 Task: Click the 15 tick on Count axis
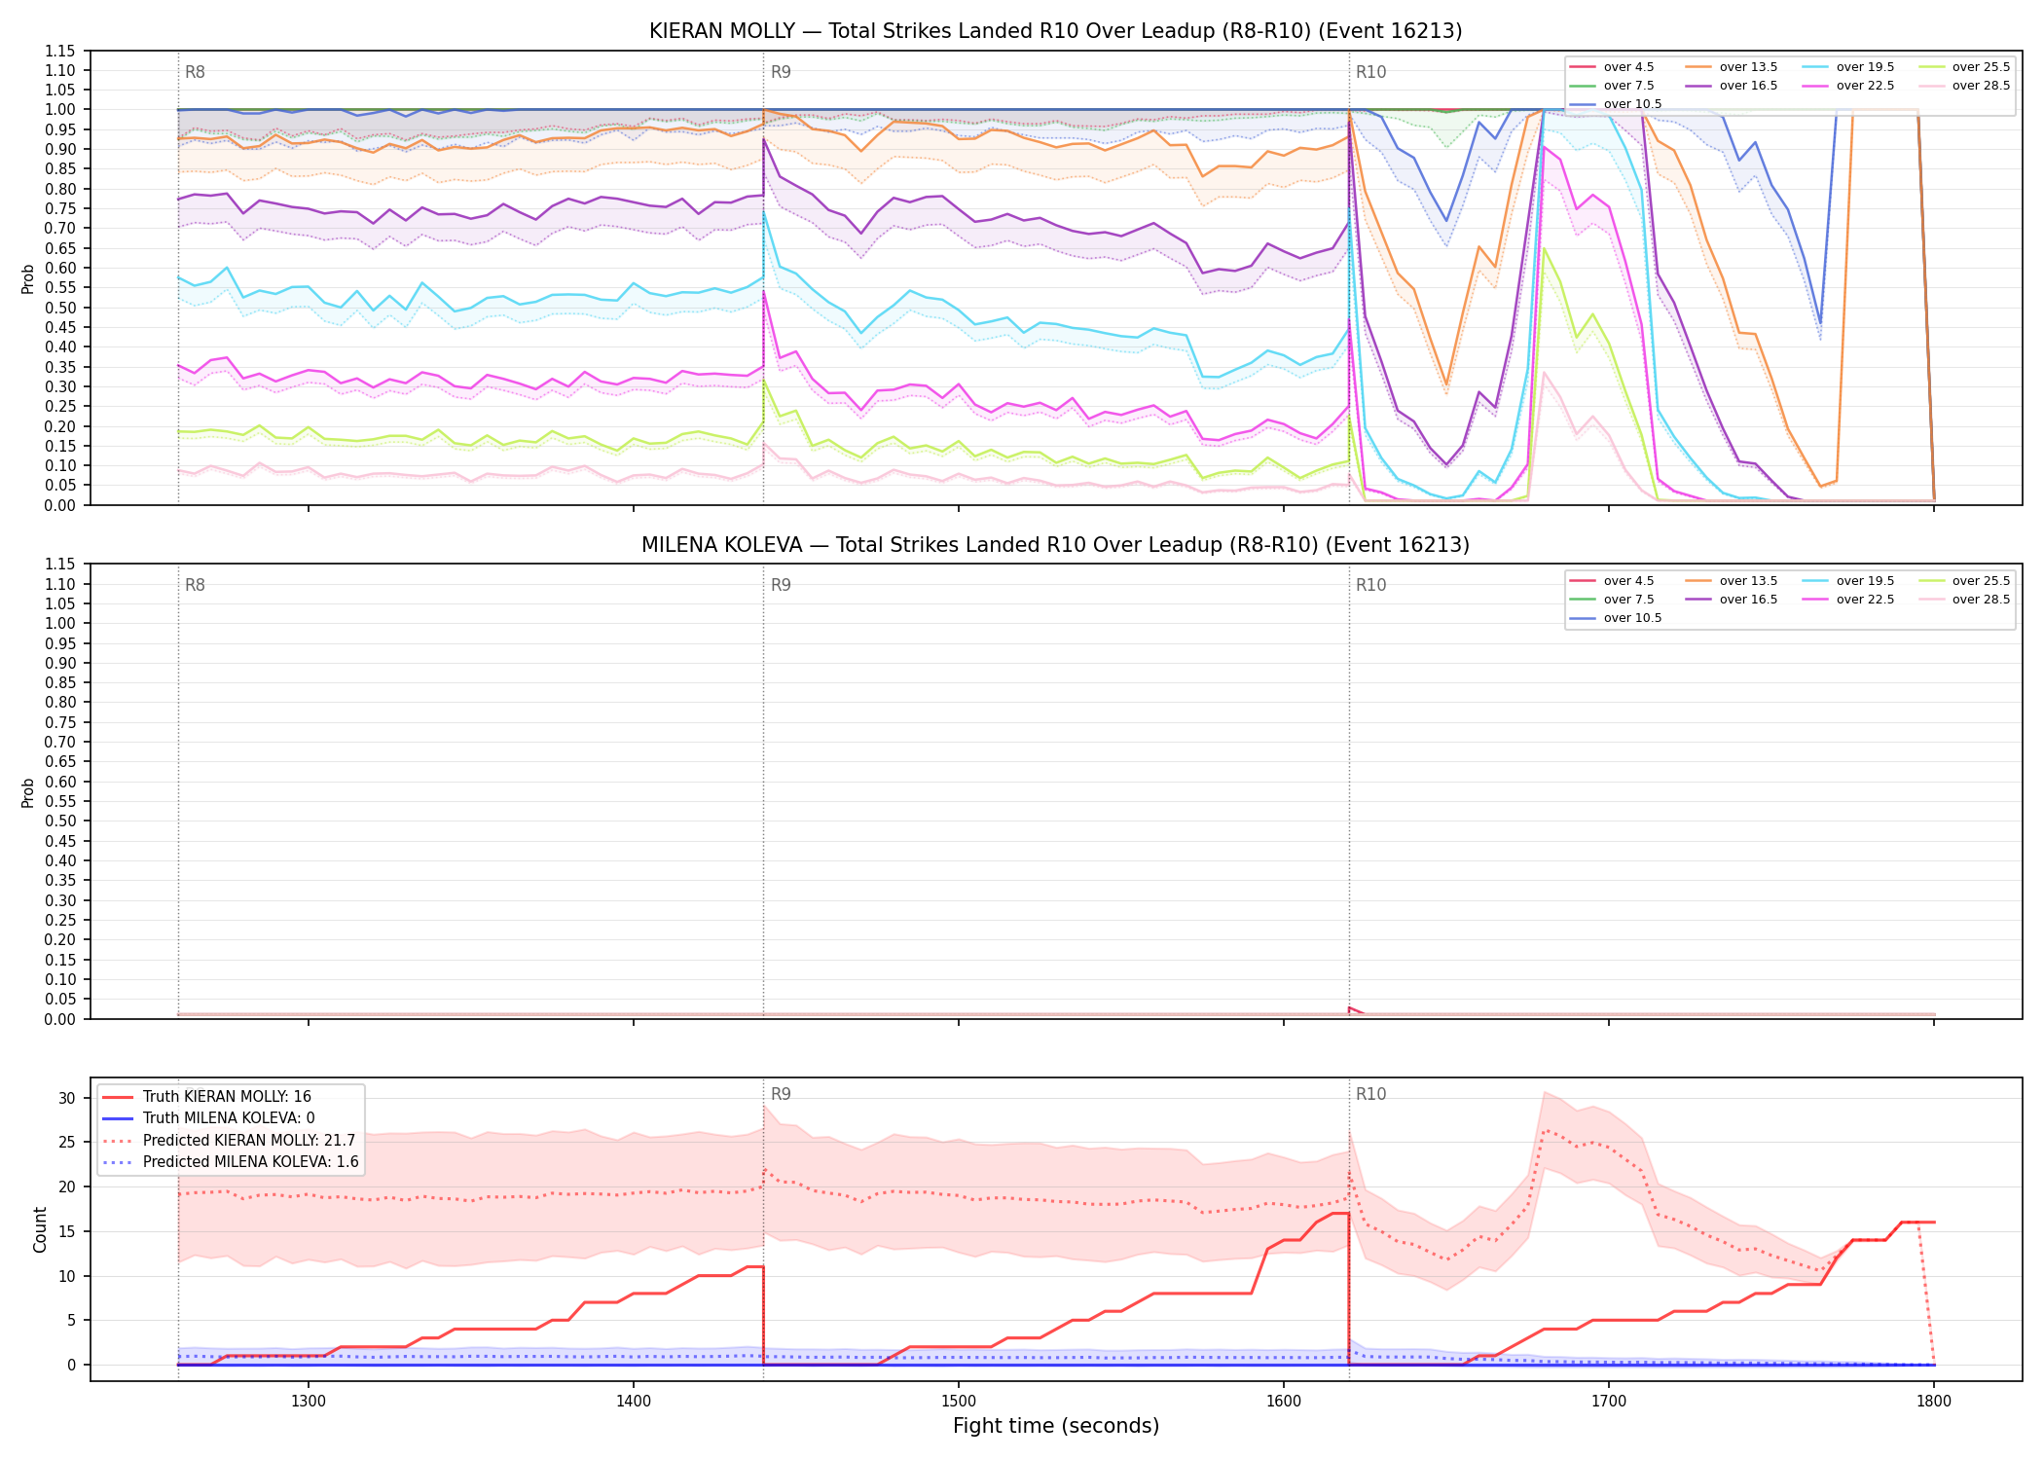pyautogui.click(x=66, y=1231)
